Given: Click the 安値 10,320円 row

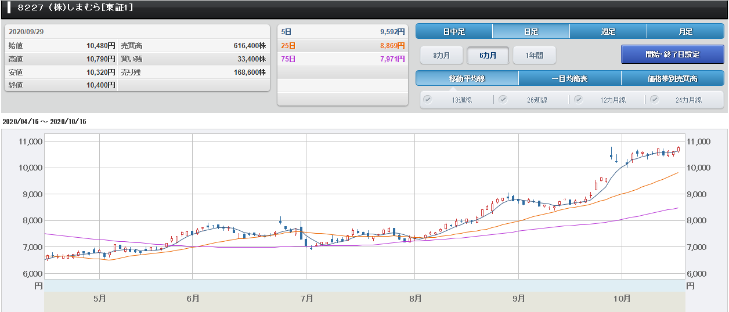Looking at the screenshot, I should click(62, 72).
